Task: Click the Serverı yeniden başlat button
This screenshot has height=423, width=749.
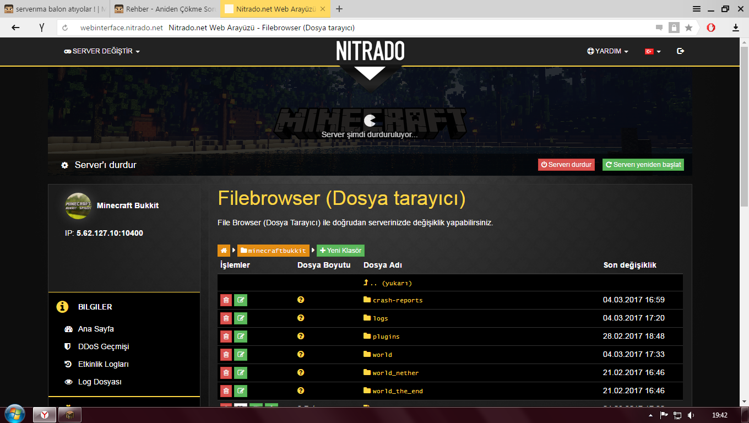Action: pos(643,165)
